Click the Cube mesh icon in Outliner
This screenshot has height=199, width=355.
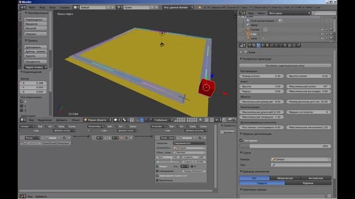248,34
